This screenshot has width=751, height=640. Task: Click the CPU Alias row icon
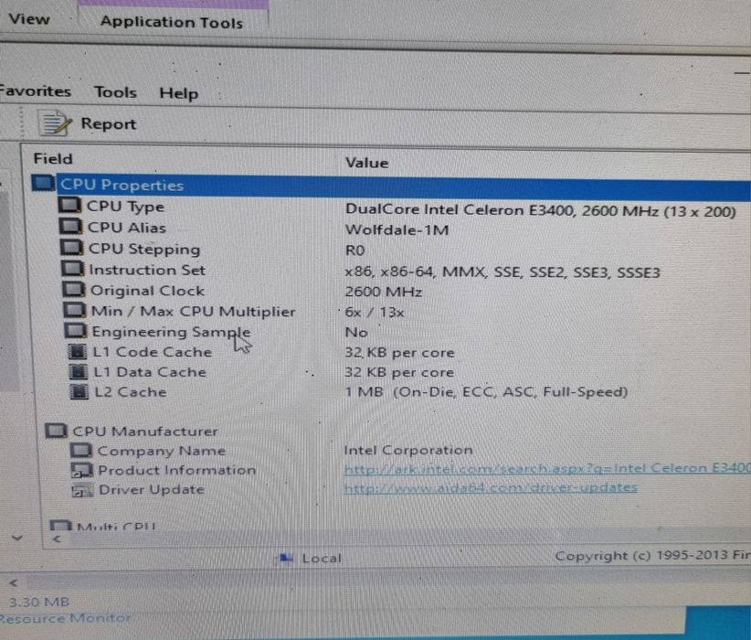[71, 226]
